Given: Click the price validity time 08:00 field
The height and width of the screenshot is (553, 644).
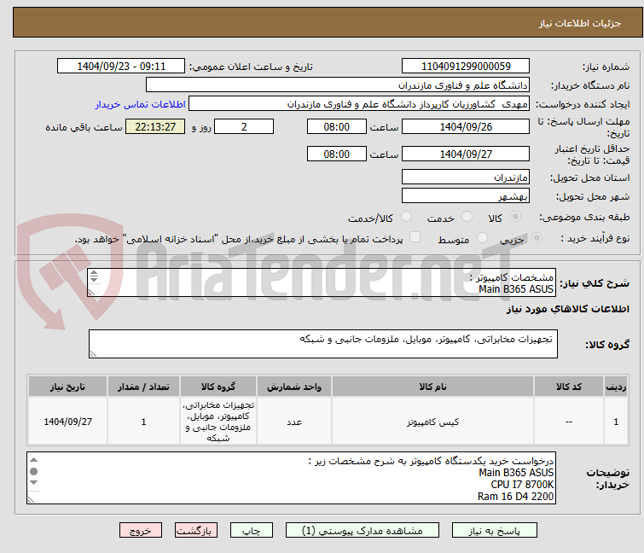Looking at the screenshot, I should 336,154.
